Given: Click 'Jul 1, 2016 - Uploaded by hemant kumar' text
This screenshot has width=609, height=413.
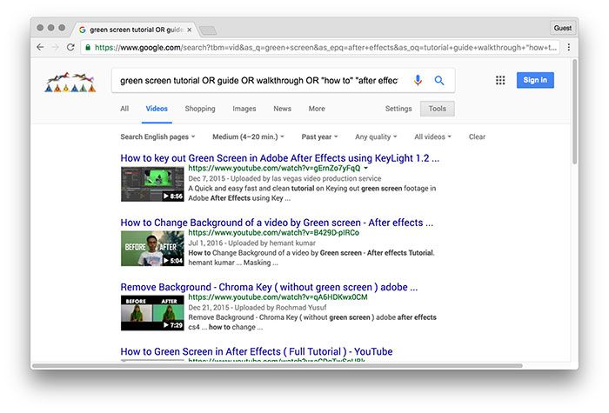Looking at the screenshot, I should tap(251, 243).
